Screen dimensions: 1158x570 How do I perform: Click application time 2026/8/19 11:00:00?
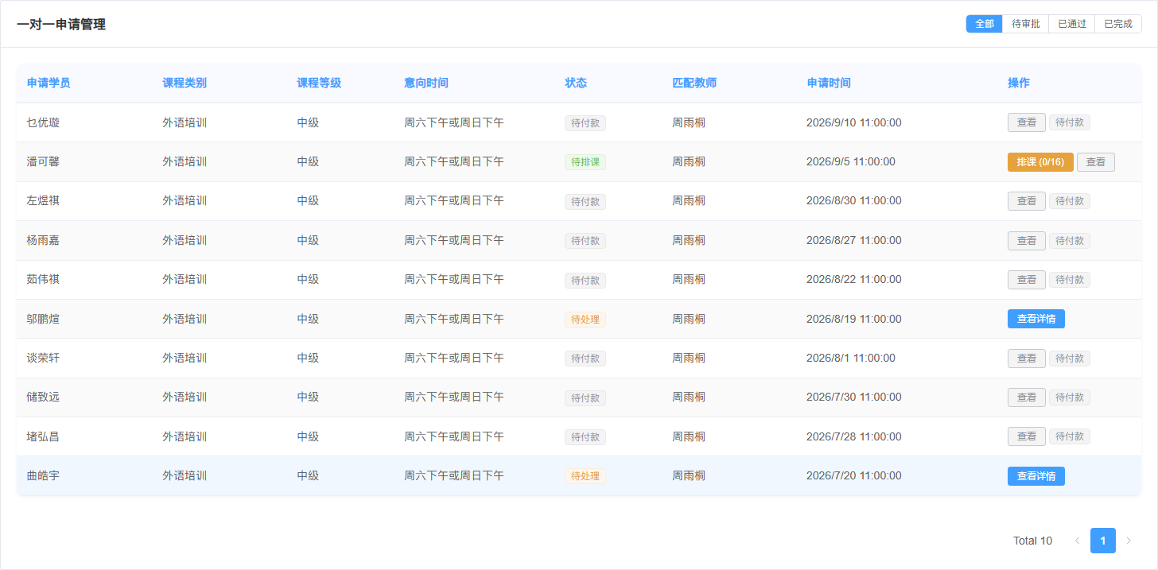click(854, 319)
